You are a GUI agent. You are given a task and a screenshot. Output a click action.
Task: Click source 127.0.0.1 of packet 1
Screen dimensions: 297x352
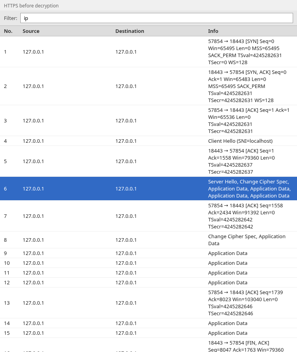coord(33,52)
